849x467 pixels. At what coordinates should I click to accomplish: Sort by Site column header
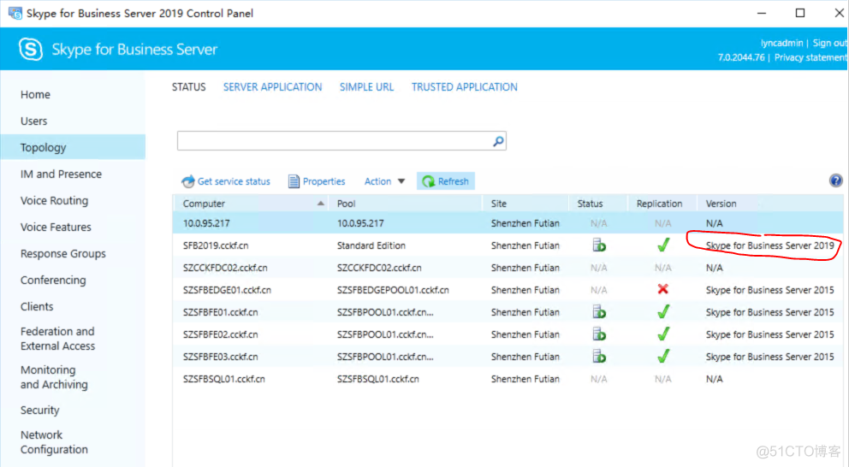[x=525, y=204]
